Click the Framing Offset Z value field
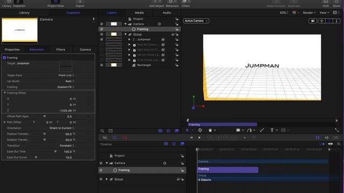The width and height of the screenshot is (344, 193). (66, 110)
